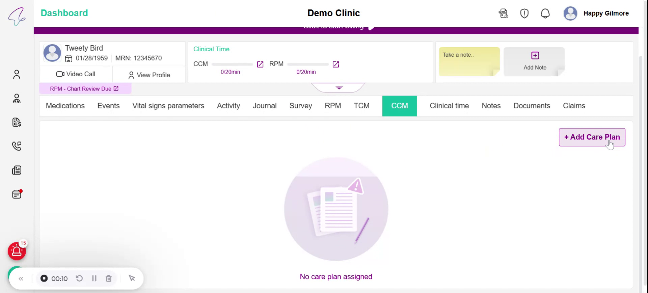
Task: Click the Happy Gilmore user name
Action: click(606, 14)
